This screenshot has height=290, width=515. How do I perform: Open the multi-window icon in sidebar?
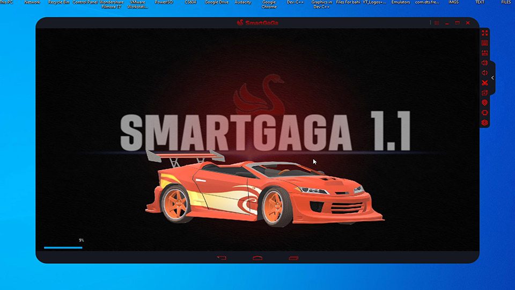(x=485, y=93)
